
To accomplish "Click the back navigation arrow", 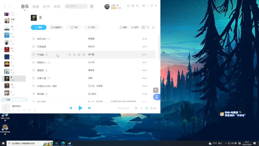I will coord(5,6).
